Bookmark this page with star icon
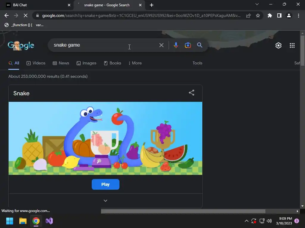Image resolution: width=305 pixels, height=228 pixels. click(258, 15)
